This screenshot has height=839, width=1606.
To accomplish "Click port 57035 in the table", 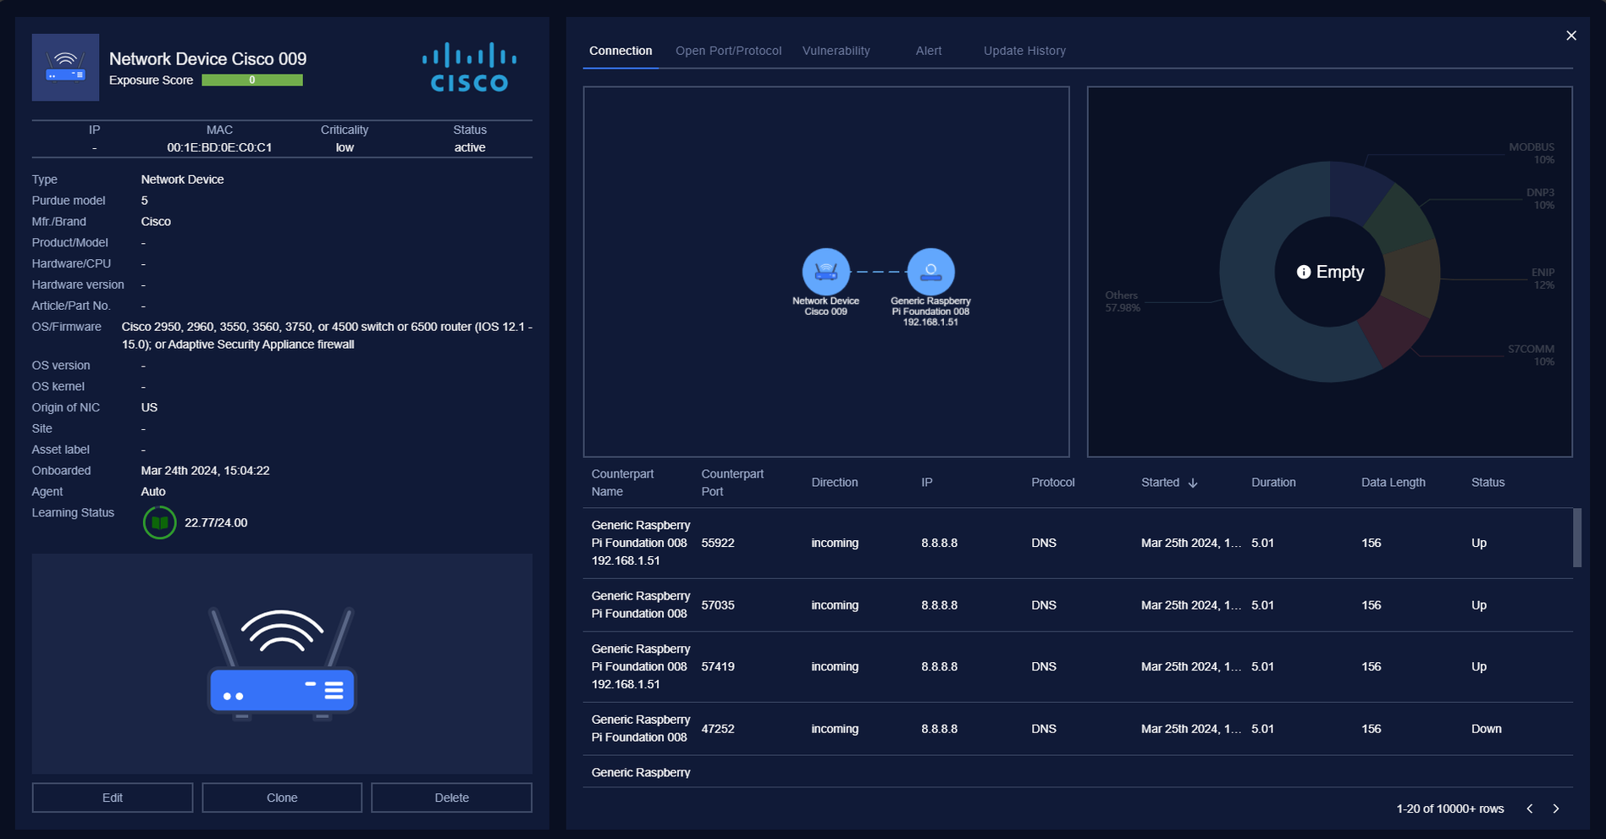I will coord(718,605).
